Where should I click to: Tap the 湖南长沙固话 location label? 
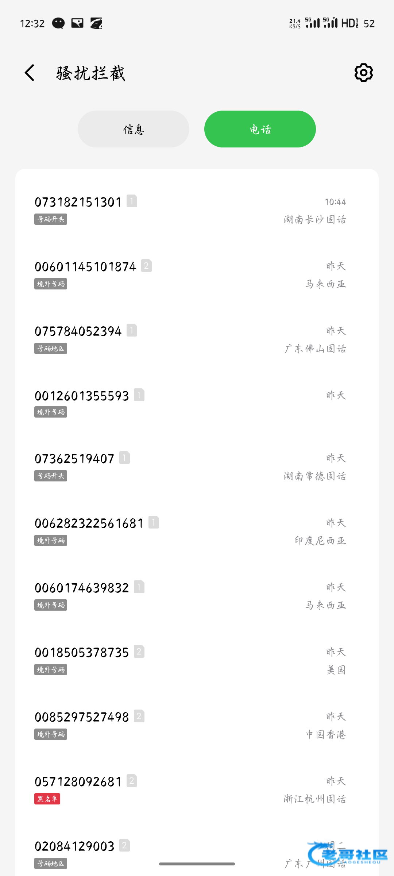click(x=315, y=219)
